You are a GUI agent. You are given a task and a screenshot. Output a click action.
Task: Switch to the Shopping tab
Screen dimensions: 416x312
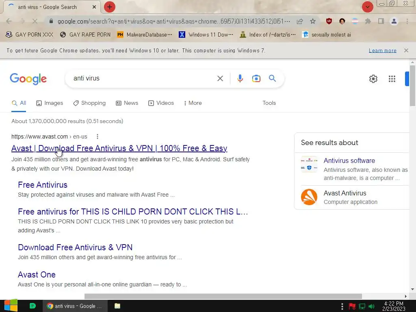(x=89, y=103)
